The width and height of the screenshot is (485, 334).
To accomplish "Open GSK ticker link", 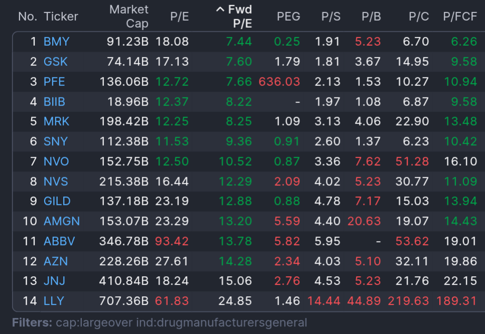I will pyautogui.click(x=55, y=62).
